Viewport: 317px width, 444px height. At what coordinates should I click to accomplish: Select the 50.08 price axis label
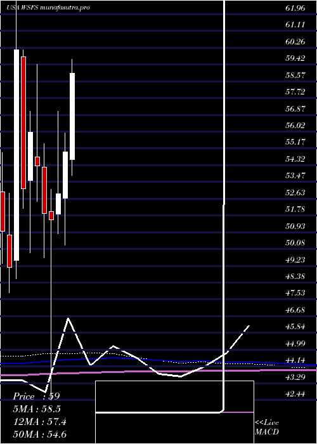pos(295,243)
